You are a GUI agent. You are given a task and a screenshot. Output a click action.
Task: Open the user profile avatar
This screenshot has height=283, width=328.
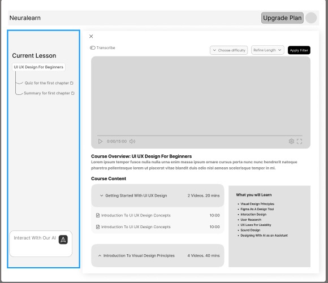(311, 18)
